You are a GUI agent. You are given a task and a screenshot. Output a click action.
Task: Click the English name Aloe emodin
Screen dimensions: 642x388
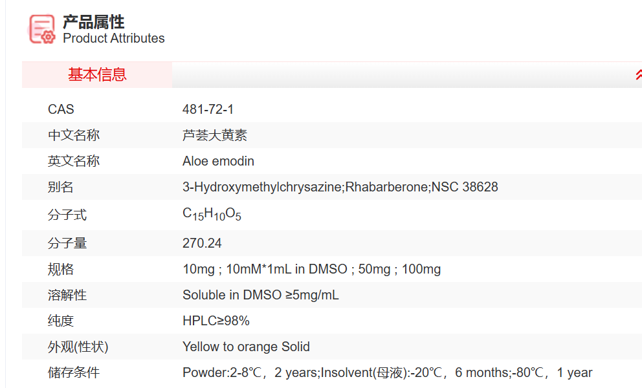tap(218, 161)
